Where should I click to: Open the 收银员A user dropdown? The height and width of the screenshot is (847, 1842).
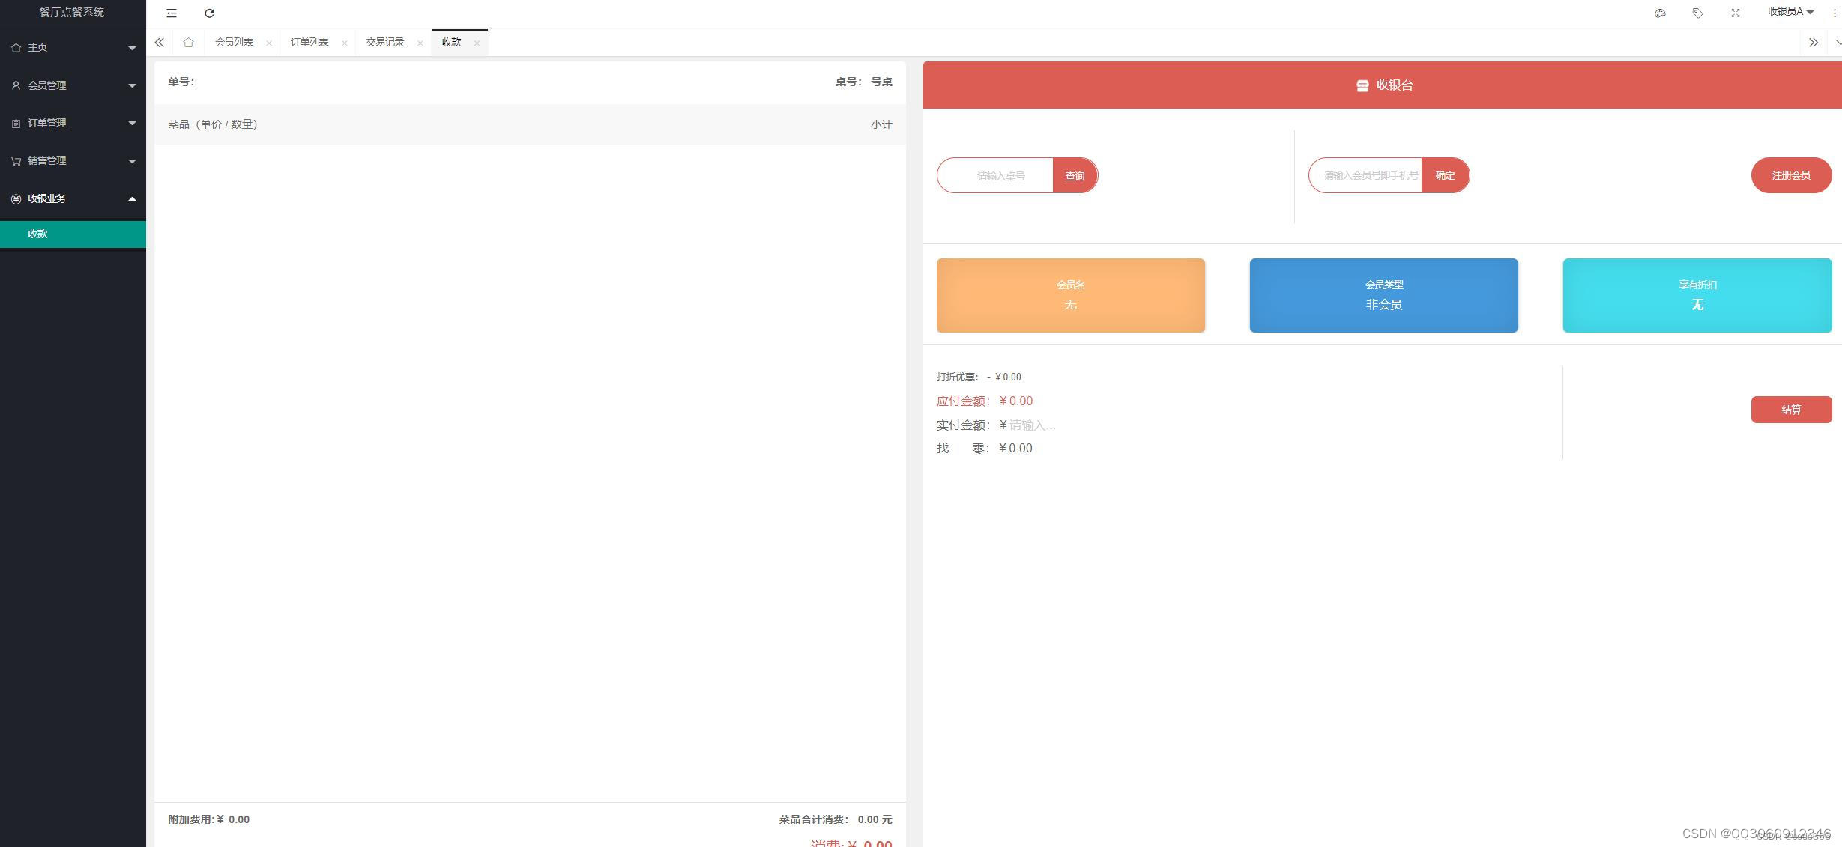pyautogui.click(x=1790, y=12)
